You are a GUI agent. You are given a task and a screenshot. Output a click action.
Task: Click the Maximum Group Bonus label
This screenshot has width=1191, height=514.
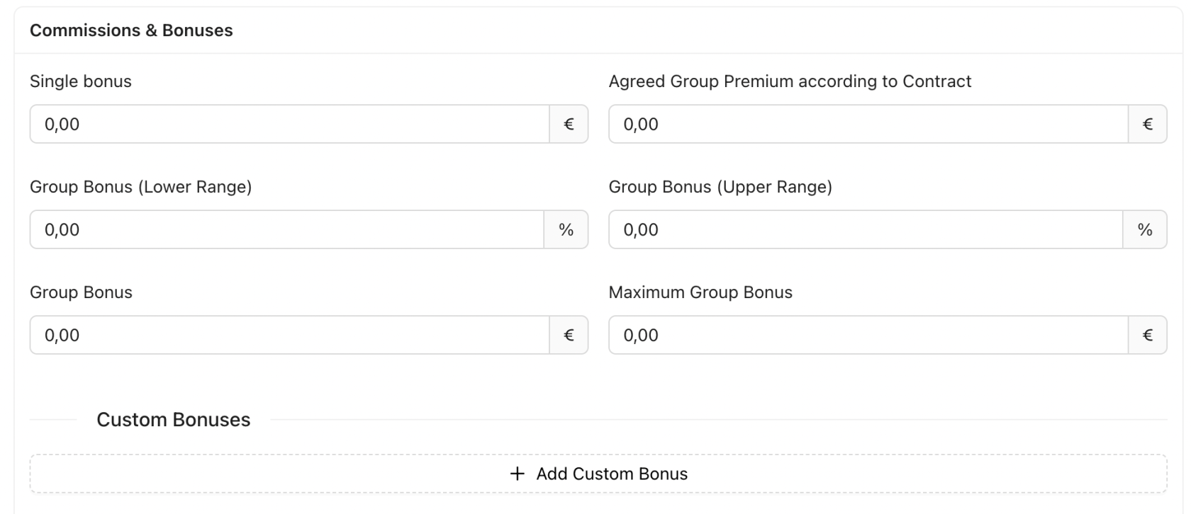click(x=700, y=292)
